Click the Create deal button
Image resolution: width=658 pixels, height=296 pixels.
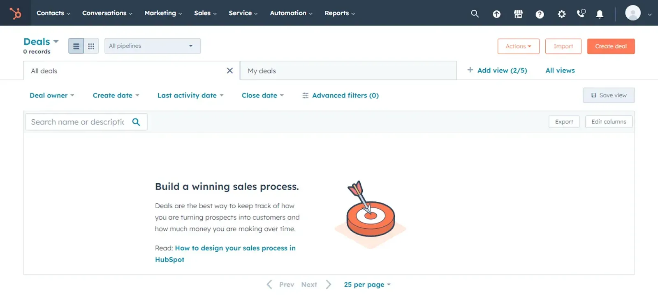[x=611, y=46]
